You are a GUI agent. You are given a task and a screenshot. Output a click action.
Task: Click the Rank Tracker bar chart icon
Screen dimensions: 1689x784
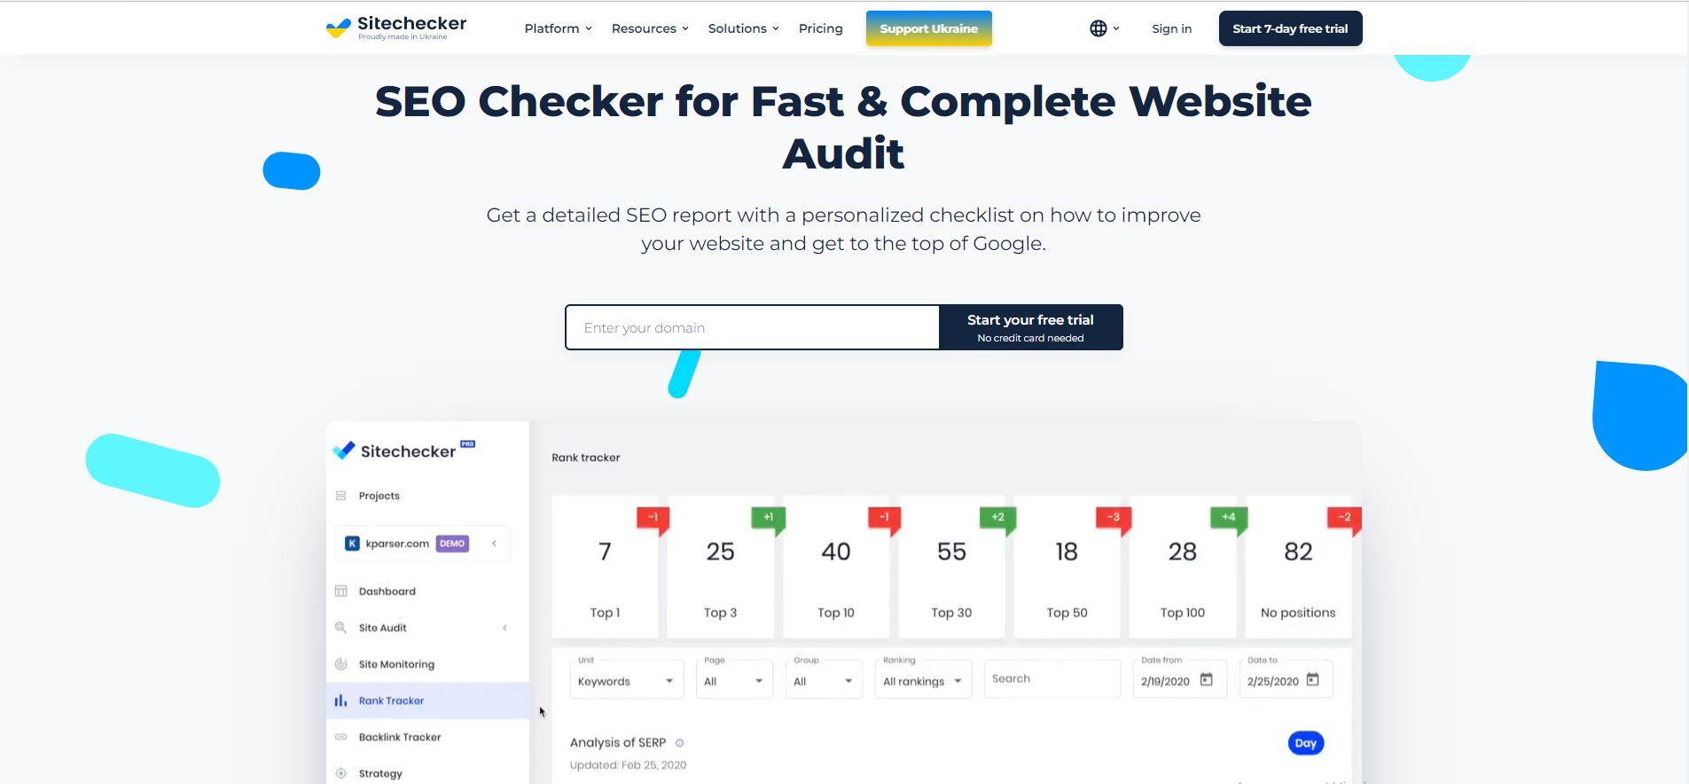click(x=340, y=701)
